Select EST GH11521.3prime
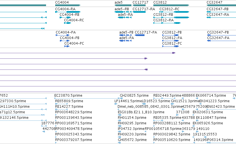Screen dimensions: 236x144 pos(185,101)
